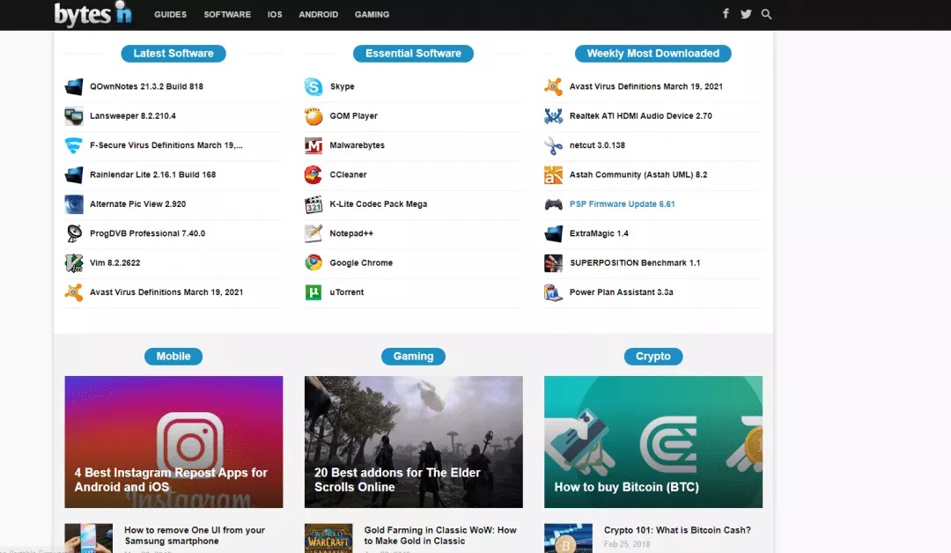
Task: Click the Realtek ATI HDMI Audio icon
Action: point(553,116)
